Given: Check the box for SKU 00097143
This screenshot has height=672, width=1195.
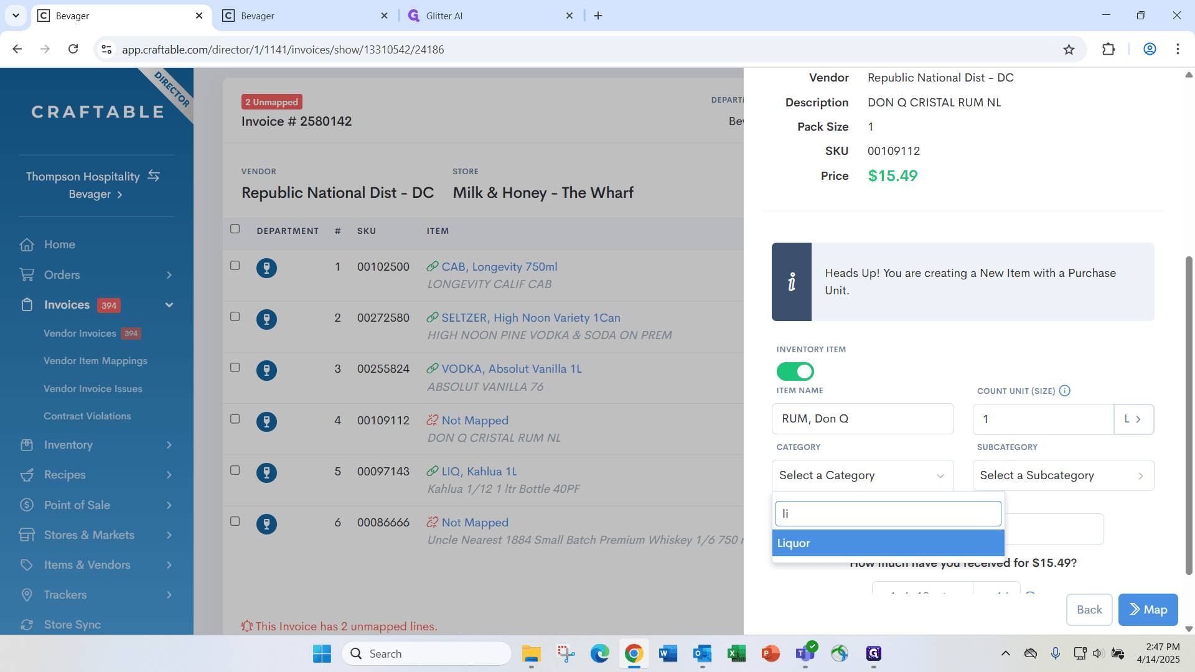Looking at the screenshot, I should (x=235, y=470).
